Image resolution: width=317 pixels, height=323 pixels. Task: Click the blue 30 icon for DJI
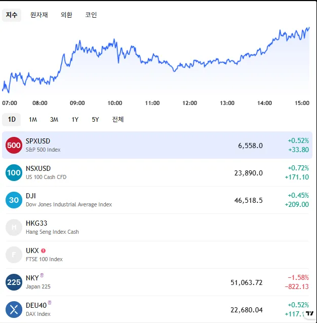click(14, 200)
